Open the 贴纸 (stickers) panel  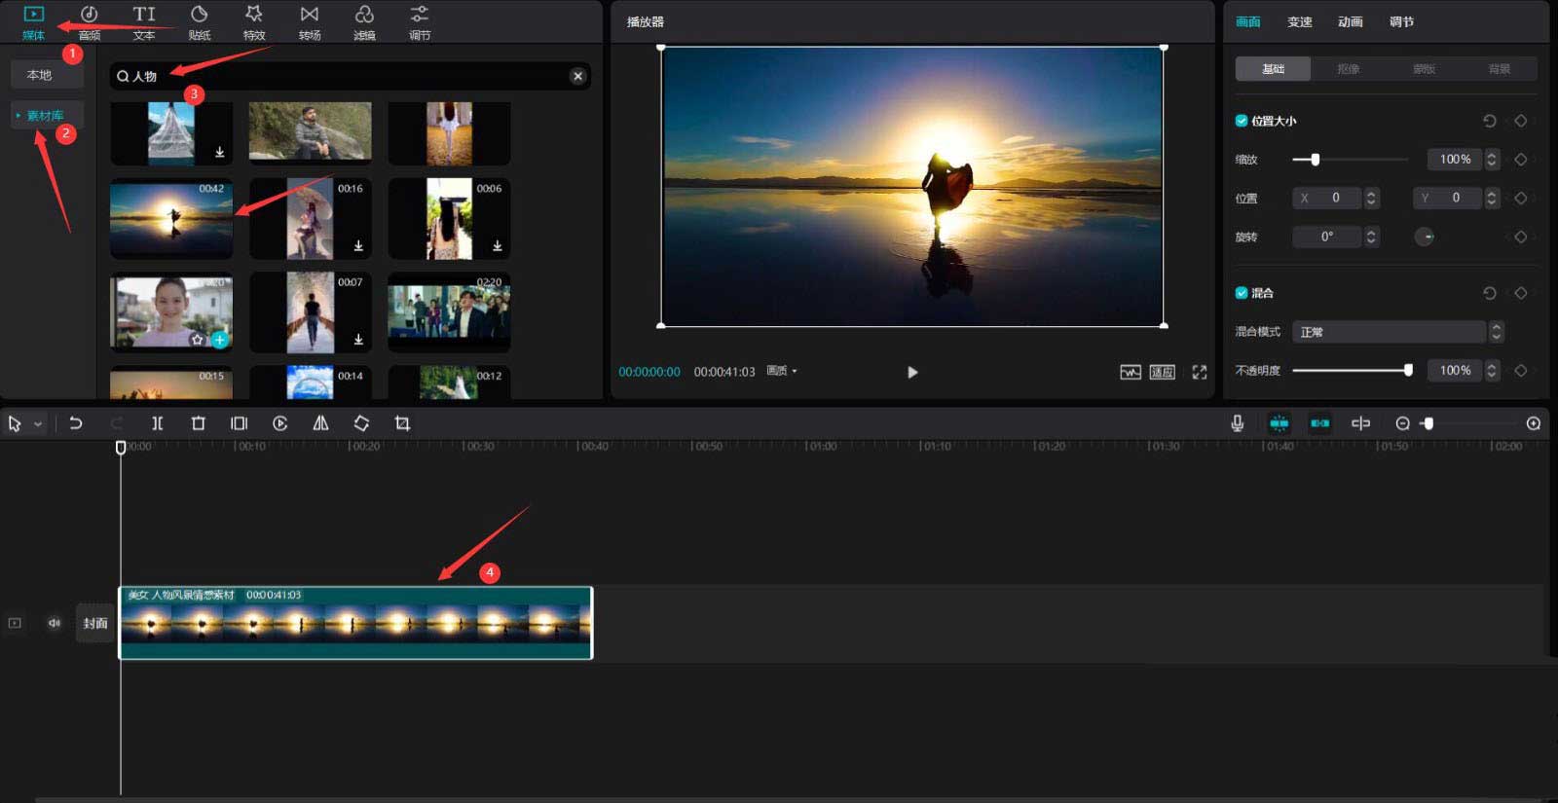tap(200, 21)
